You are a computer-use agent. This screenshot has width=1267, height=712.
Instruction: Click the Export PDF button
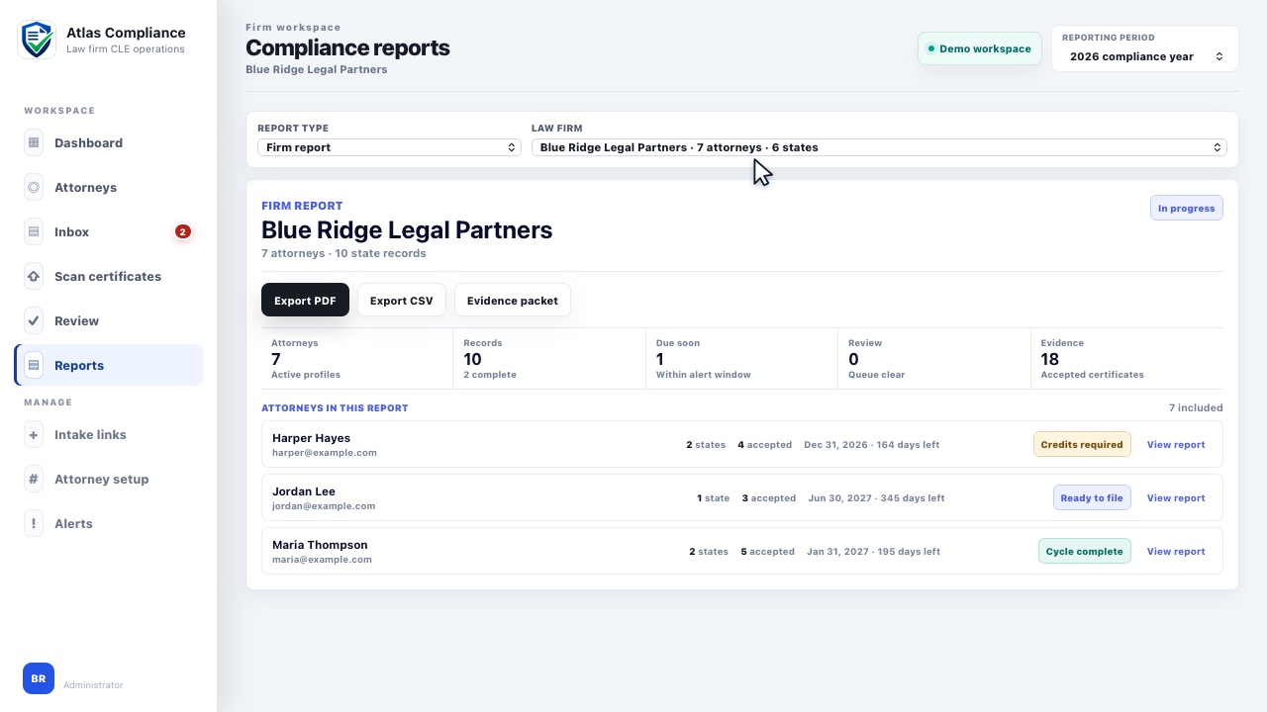click(305, 301)
